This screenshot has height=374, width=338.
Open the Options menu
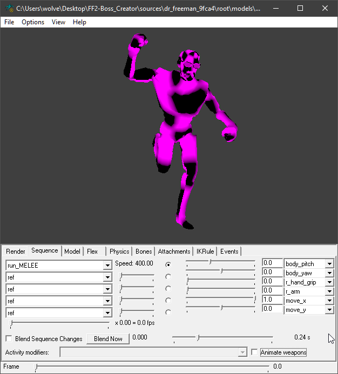point(33,22)
